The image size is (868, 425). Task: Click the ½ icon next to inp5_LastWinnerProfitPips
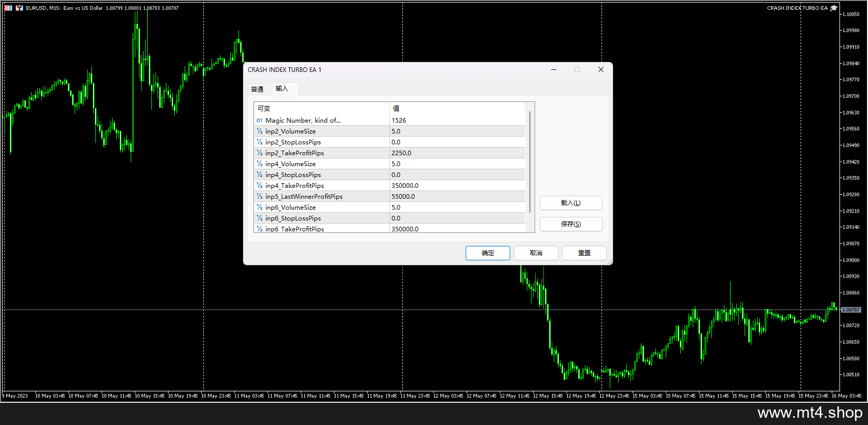259,196
